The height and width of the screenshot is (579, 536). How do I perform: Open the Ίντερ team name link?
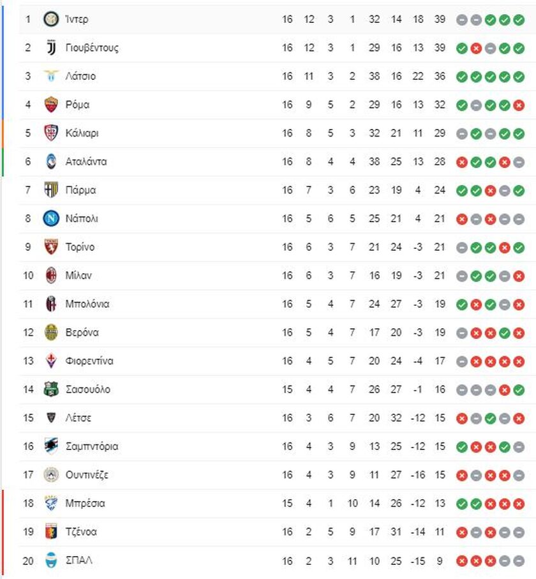point(77,19)
